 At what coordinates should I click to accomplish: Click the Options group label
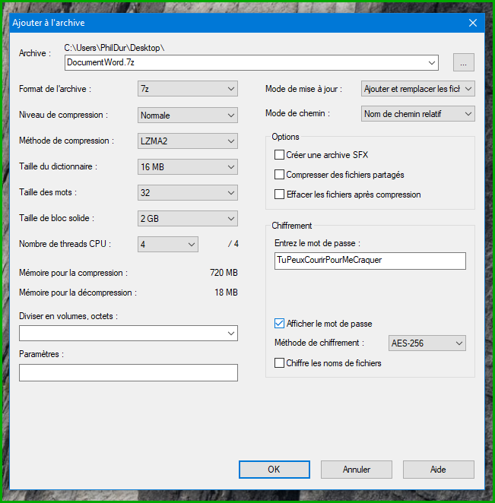click(x=285, y=137)
